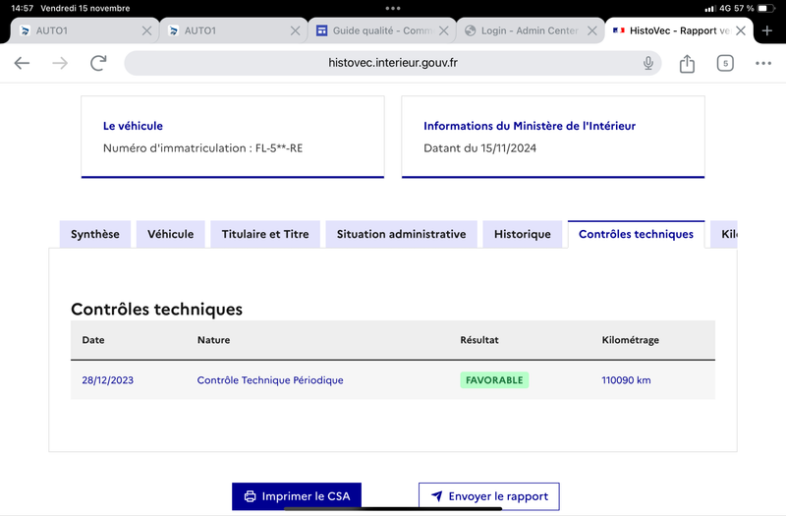Click the FAVORABLE result badge
Image resolution: width=786 pixels, height=516 pixels.
click(494, 380)
